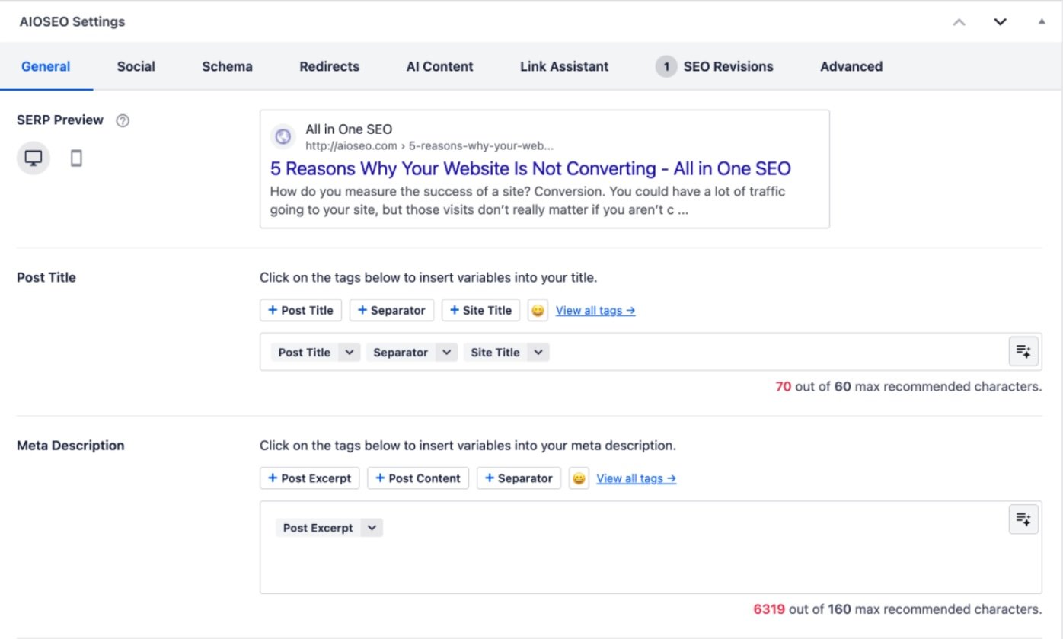1063x639 pixels.
Task: Open the Link Assistant tab
Action: tap(564, 66)
